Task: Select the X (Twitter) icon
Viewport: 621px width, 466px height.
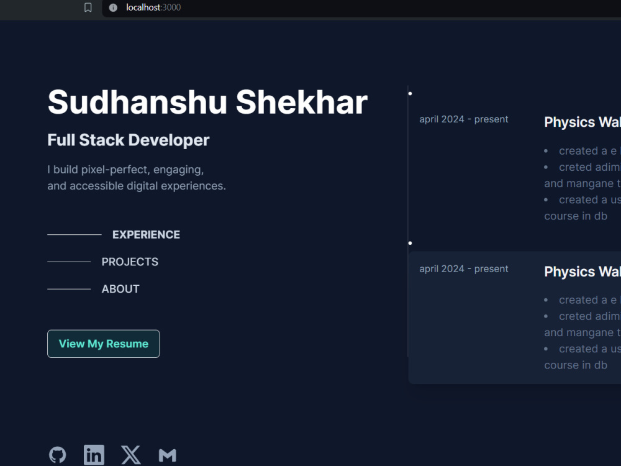Action: [130, 454]
